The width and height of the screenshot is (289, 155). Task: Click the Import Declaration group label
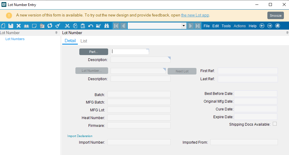[x=80, y=136]
